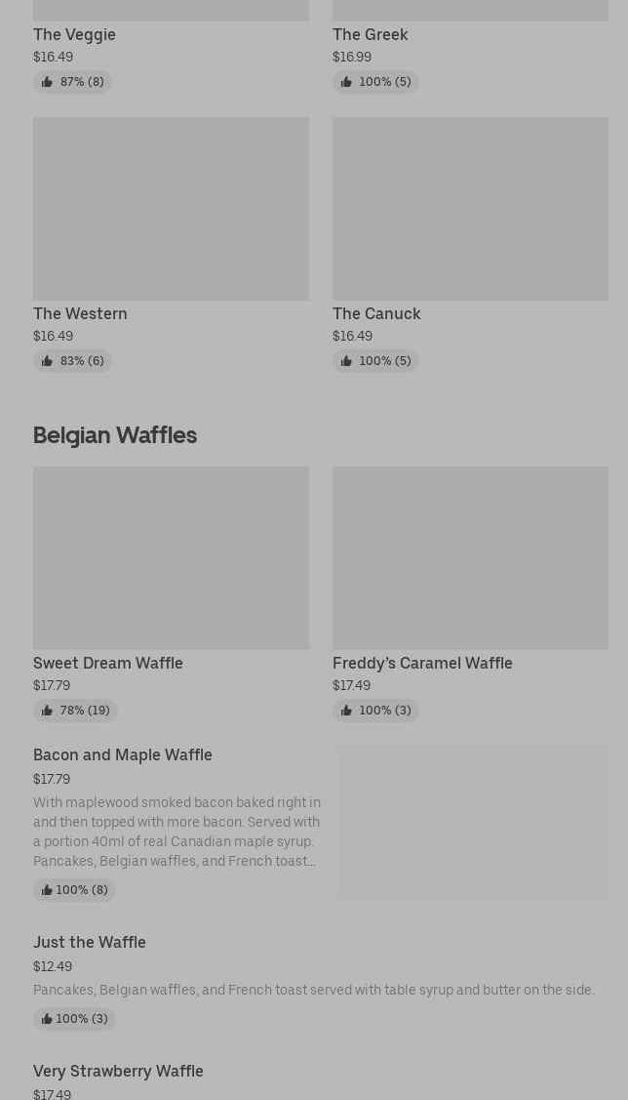
Task: Click thumbs-up icon for Freddy's Caramel Waffle
Action: point(346,711)
